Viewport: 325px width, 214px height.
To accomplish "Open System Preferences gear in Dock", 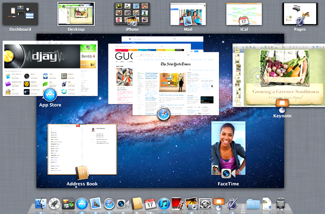I will [x=205, y=204].
